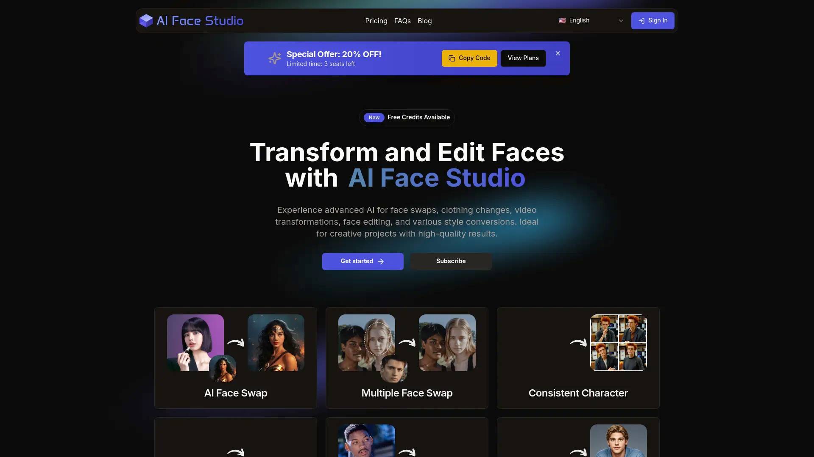Image resolution: width=814 pixels, height=457 pixels.
Task: Click the arrow in Multiple Face Swap card
Action: pyautogui.click(x=407, y=343)
